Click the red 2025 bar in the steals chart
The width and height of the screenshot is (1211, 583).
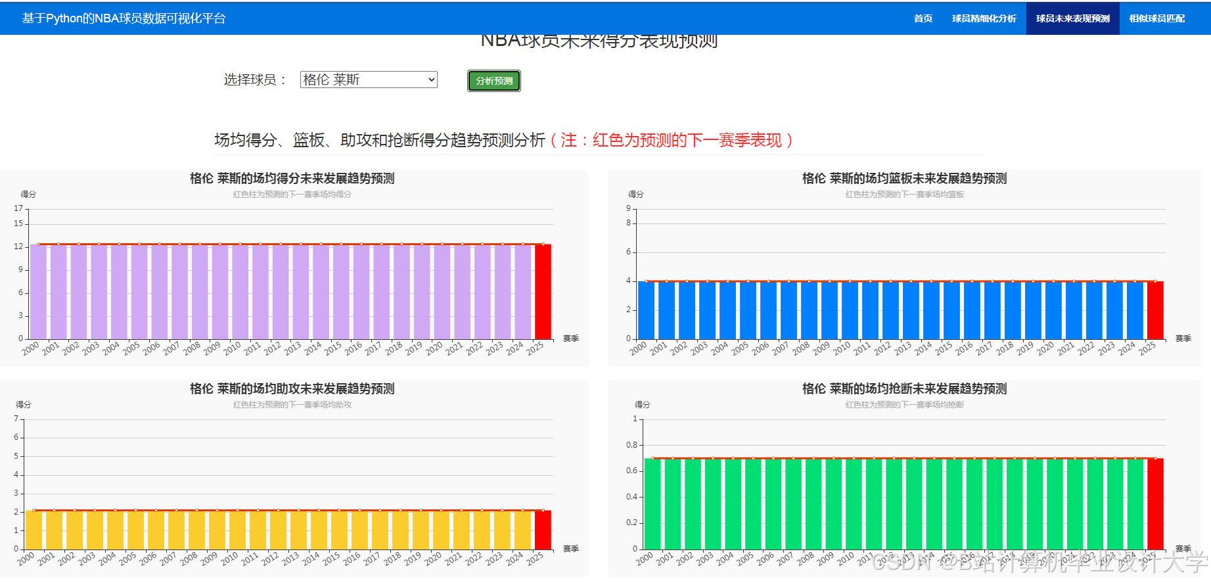pos(1155,504)
